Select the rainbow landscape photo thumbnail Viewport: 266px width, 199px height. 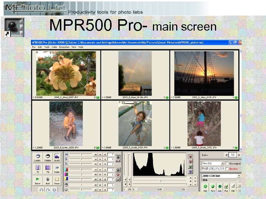tap(135, 73)
